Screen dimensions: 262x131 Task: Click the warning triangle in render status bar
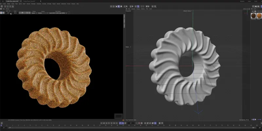pyautogui.click(x=123, y=120)
